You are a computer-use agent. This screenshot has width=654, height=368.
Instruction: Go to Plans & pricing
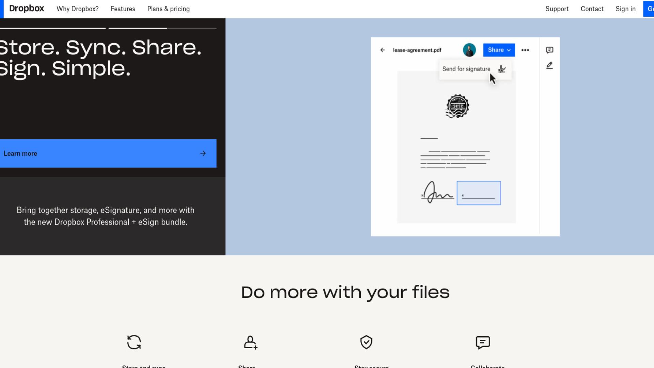(x=168, y=9)
